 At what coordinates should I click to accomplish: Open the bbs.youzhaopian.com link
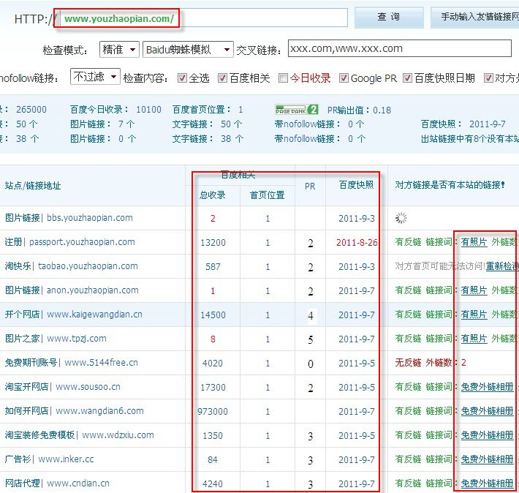(90, 218)
